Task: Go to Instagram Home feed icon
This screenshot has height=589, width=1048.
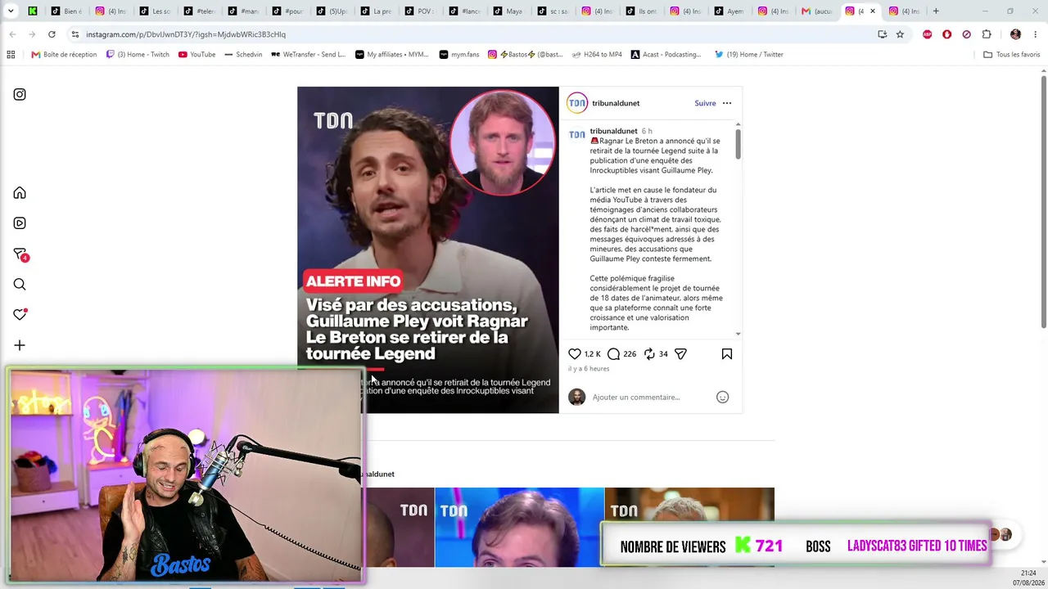Action: pyautogui.click(x=20, y=193)
